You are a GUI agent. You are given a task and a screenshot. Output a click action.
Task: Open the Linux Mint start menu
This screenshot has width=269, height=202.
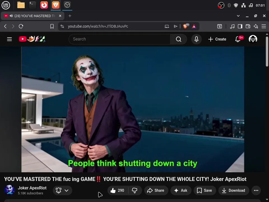[6, 5]
